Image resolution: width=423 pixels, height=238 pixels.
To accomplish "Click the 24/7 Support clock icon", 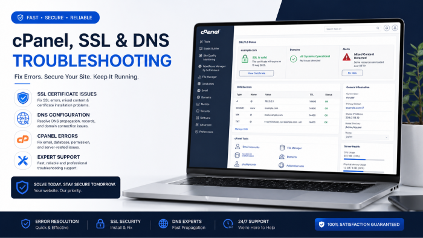I will [228, 224].
